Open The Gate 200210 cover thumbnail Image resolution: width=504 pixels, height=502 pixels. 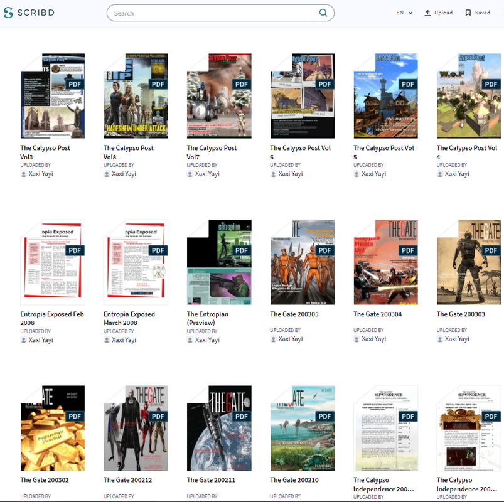[303, 428]
